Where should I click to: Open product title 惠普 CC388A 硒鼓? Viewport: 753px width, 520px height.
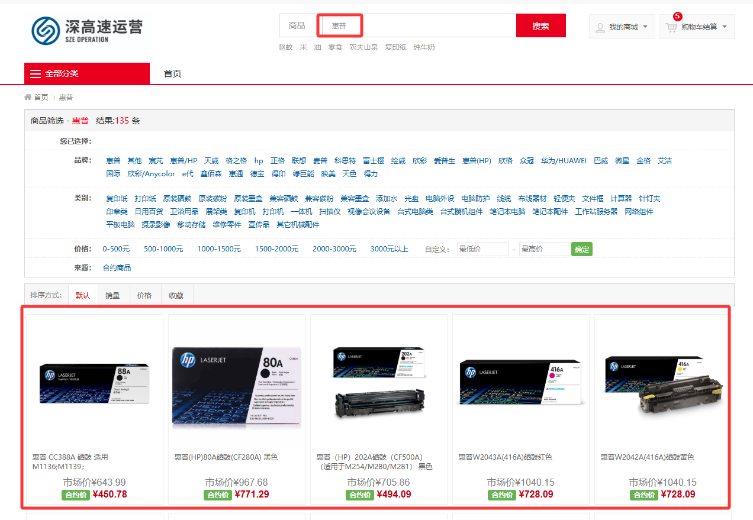[x=70, y=461]
